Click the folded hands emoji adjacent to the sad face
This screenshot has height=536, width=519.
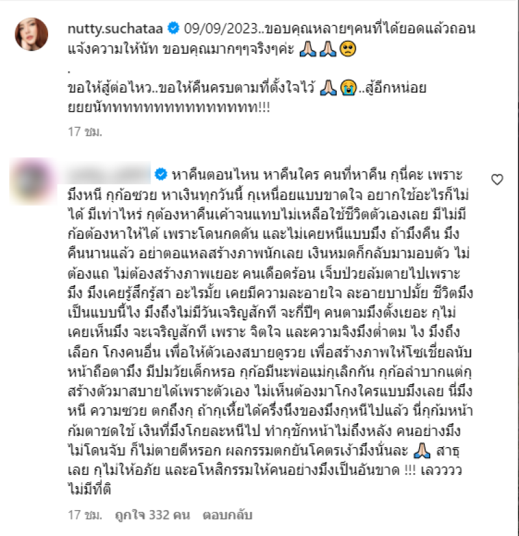pyautogui.click(x=328, y=49)
